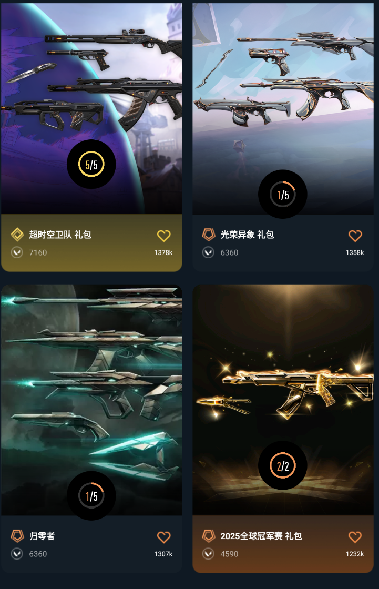Image resolution: width=379 pixels, height=589 pixels.
Task: Open the 2025全球冠军赛 礼包 title
Action: tap(261, 536)
